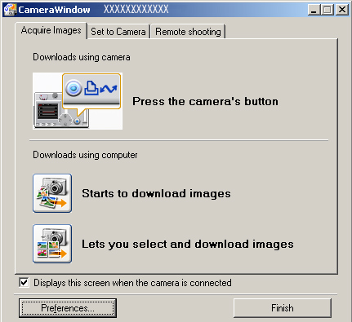The width and height of the screenshot is (352, 322).
Task: Click the Starts to download images icon
Action: 52,193
